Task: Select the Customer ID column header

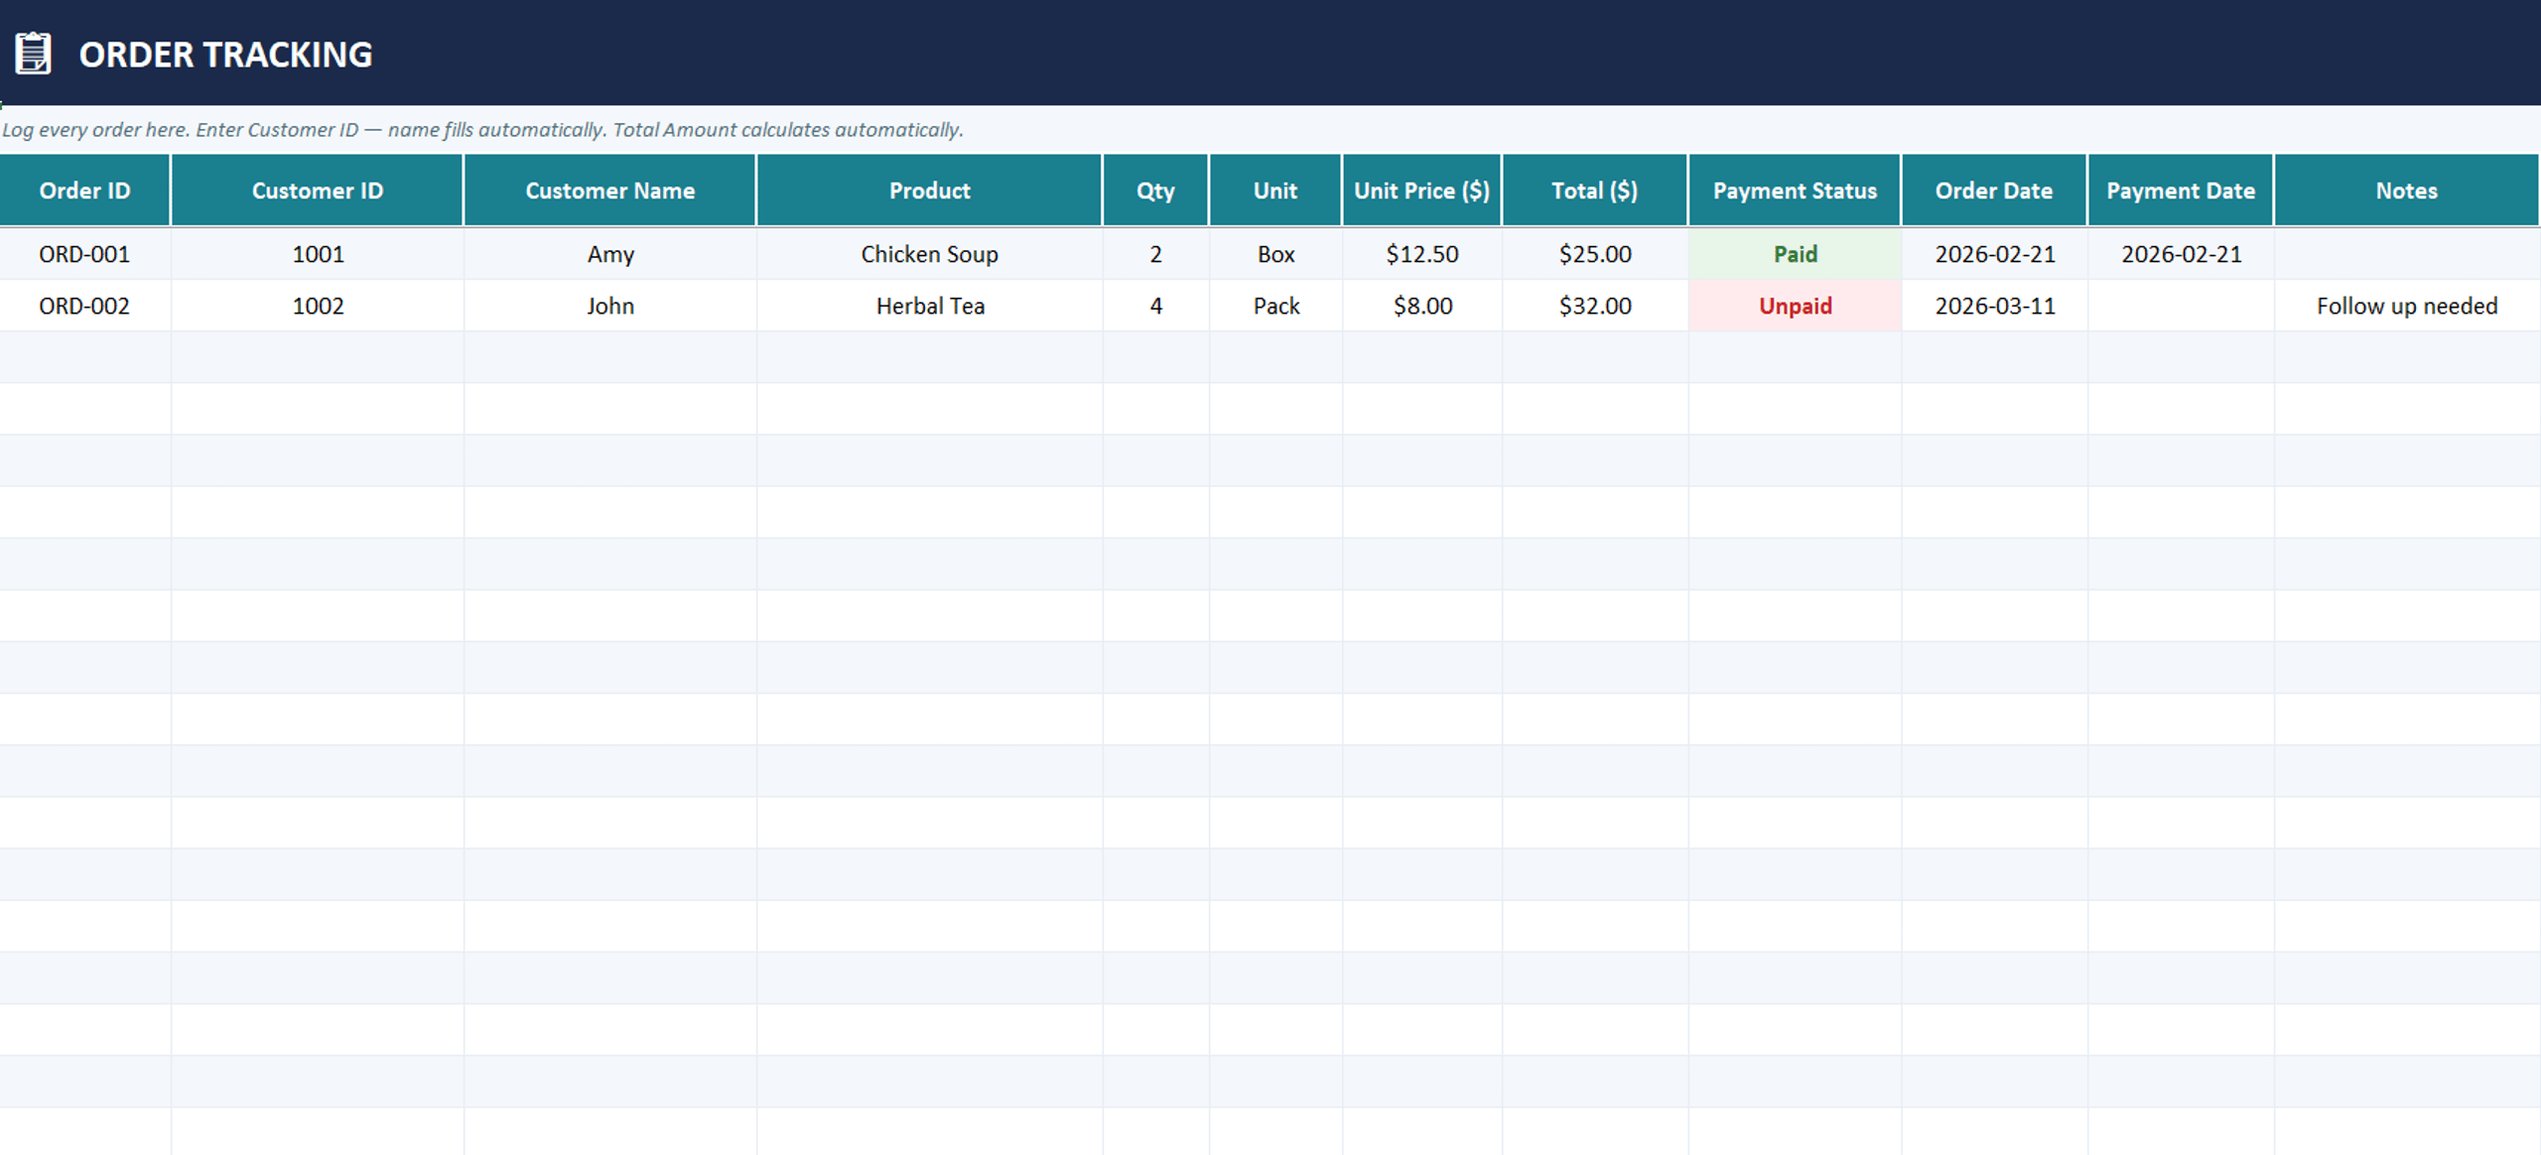Action: pos(318,191)
